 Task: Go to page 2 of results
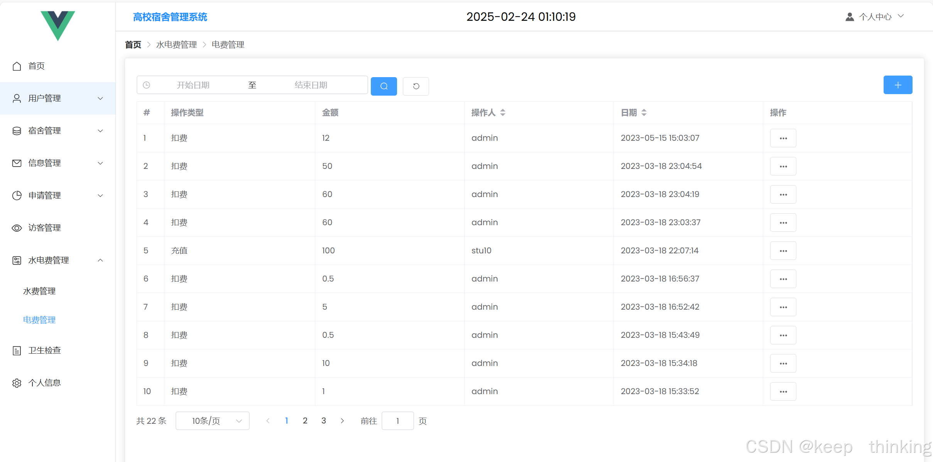(x=305, y=421)
